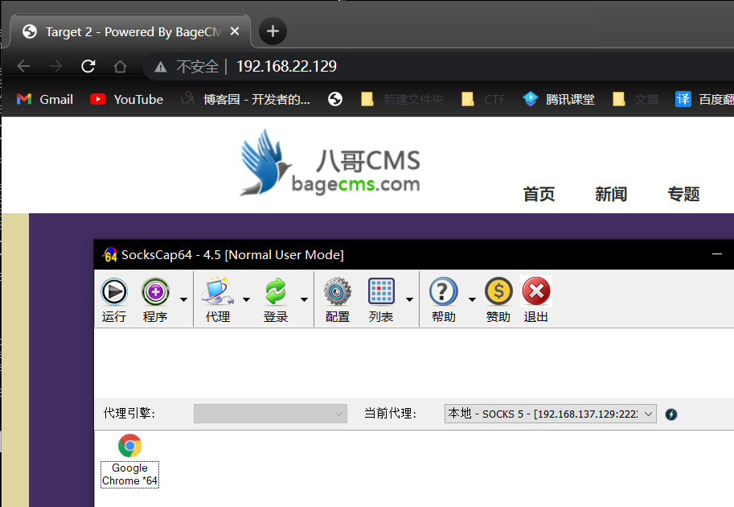Close the Target 2 BageCMS browser tab
The image size is (734, 507).
click(235, 31)
